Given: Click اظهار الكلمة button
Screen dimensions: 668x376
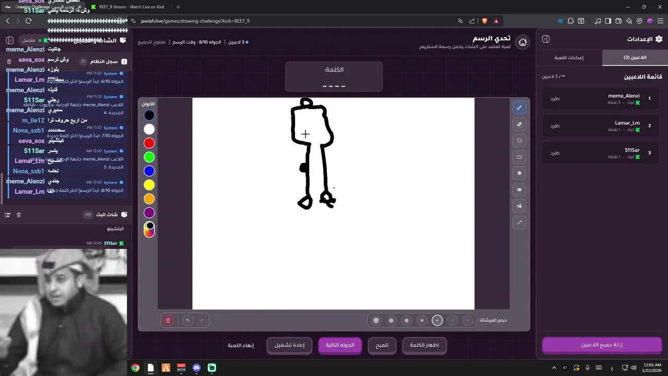Looking at the screenshot, I should pos(424,345).
